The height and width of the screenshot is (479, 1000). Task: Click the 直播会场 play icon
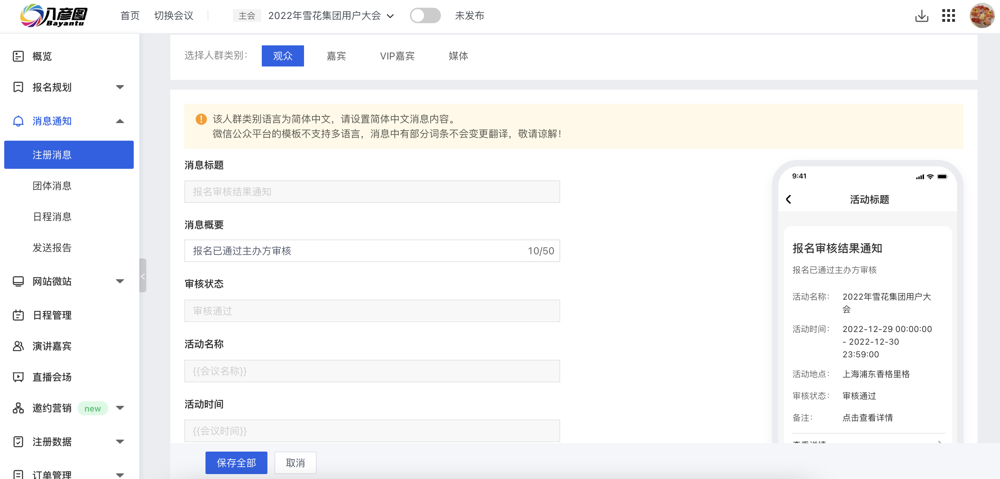18,377
